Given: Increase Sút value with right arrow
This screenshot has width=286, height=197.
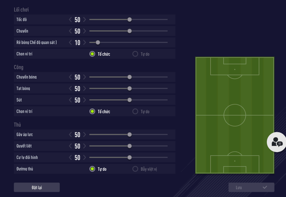Looking at the screenshot, I should pos(85,100).
